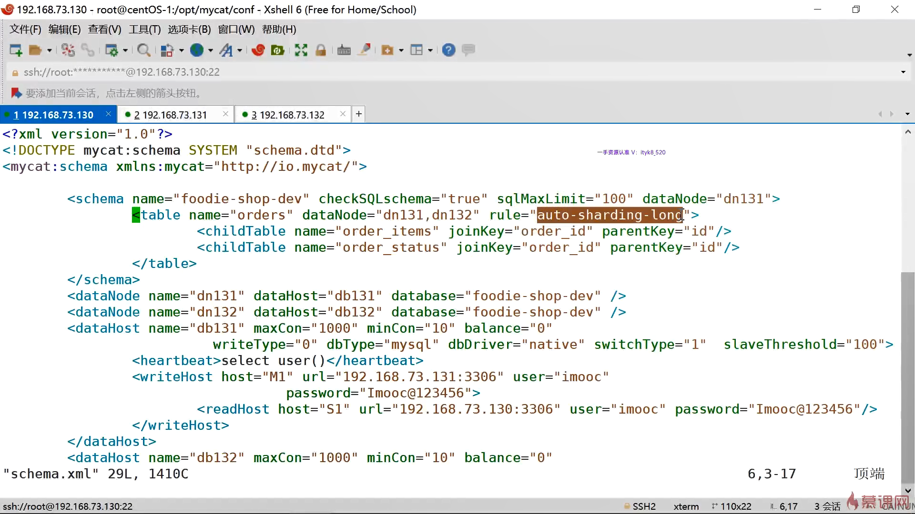
Task: Open the virtual keyboard icon
Action: click(x=344, y=50)
